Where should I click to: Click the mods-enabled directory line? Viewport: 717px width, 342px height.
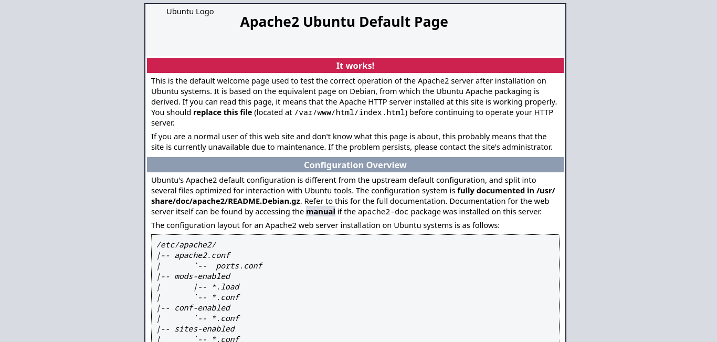[202, 276]
